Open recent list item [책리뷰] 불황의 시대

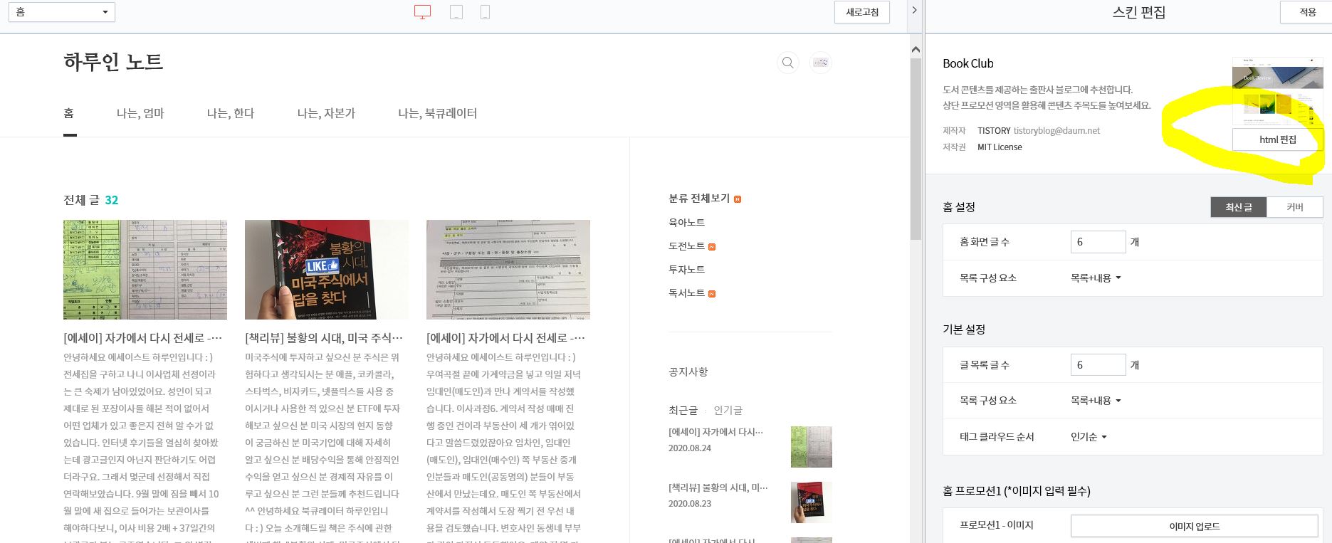click(718, 487)
